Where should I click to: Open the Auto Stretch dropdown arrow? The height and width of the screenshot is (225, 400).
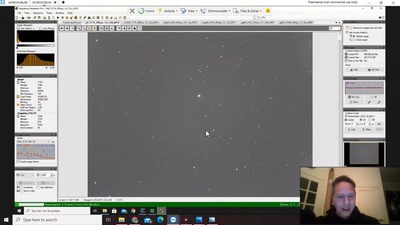(x=34, y=28)
